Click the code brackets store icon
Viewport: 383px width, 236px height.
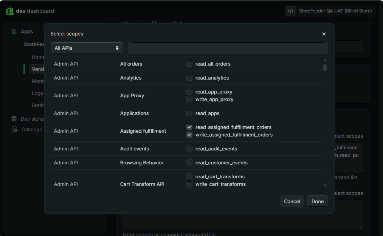(x=291, y=11)
